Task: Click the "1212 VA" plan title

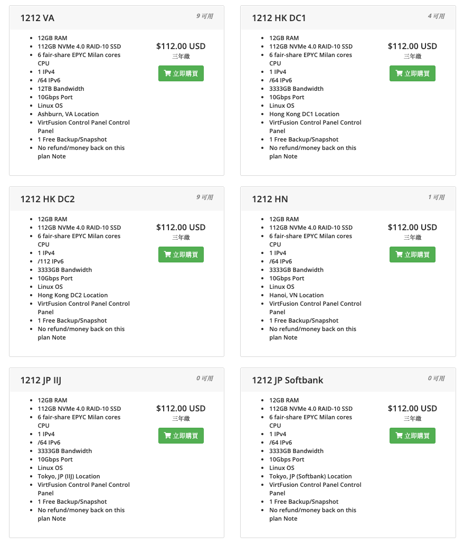Action: pyautogui.click(x=37, y=18)
